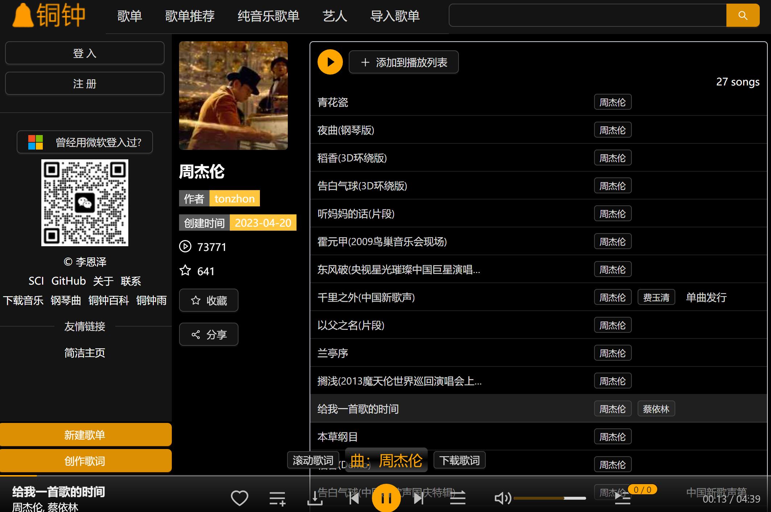
Task: Click 曾经用微软登入过? button
Action: point(85,142)
